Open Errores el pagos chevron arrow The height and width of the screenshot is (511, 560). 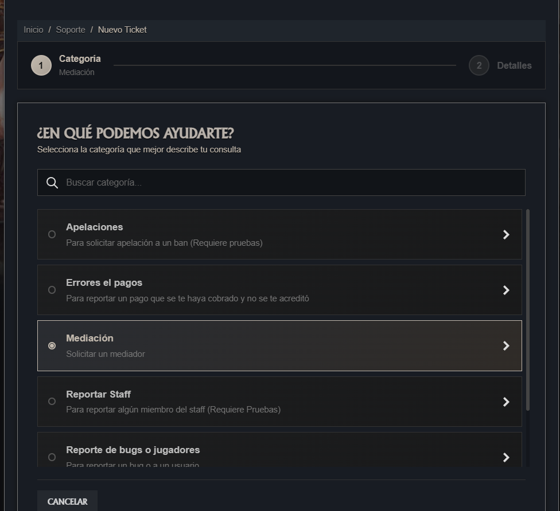click(x=506, y=290)
